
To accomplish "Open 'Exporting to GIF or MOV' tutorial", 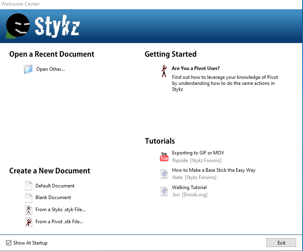I will coord(198,153).
